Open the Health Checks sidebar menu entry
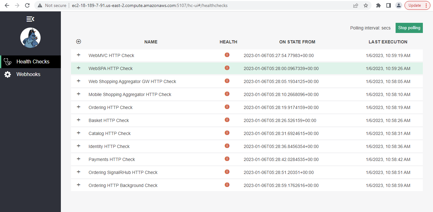 point(33,61)
